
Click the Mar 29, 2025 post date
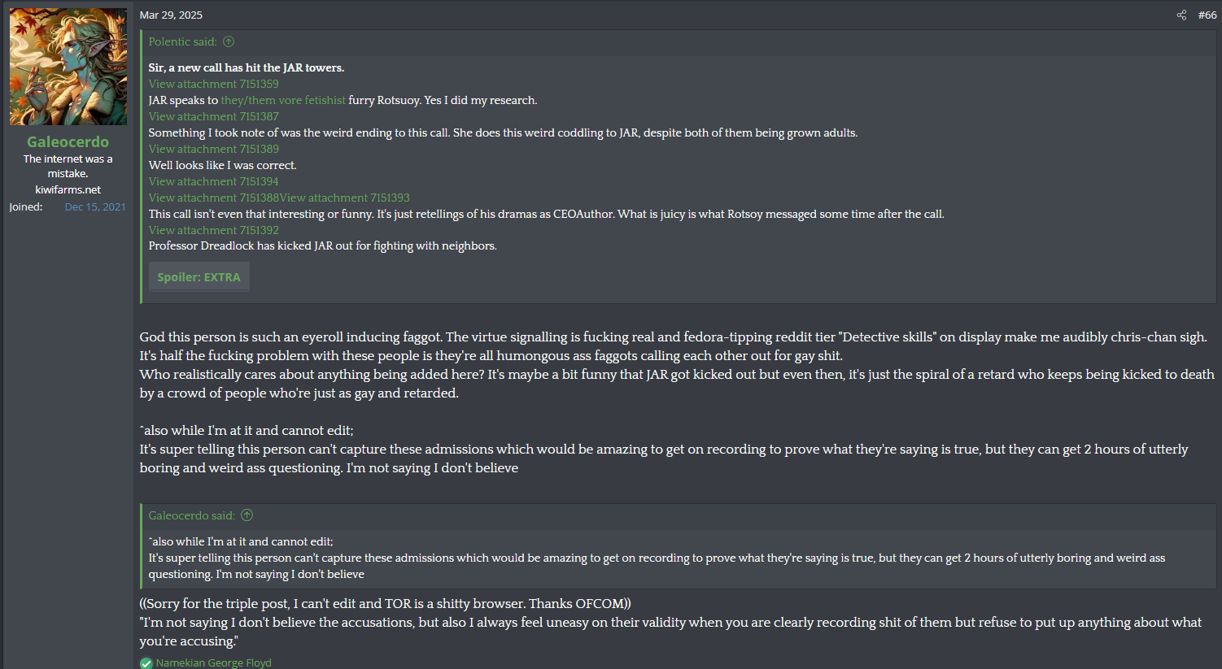(x=171, y=15)
